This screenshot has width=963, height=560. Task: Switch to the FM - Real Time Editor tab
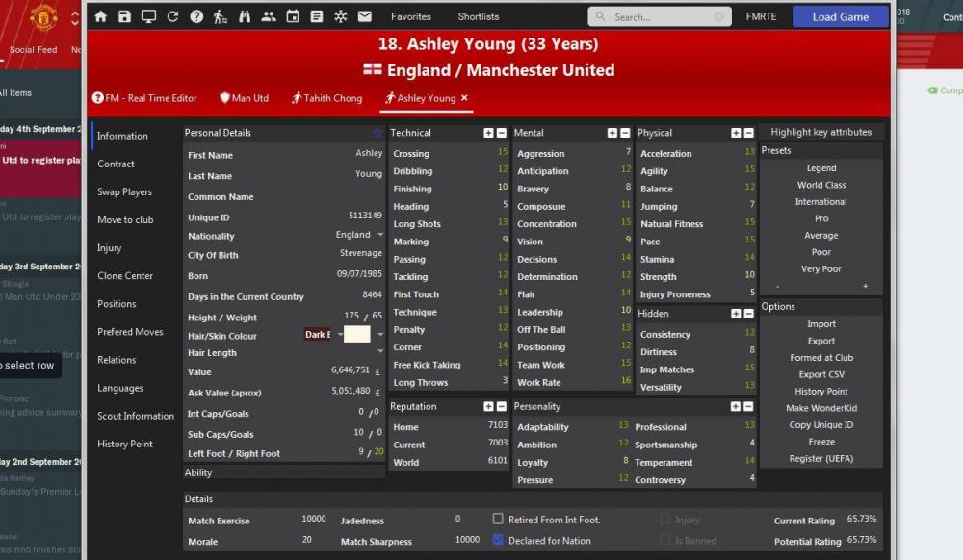pyautogui.click(x=145, y=98)
